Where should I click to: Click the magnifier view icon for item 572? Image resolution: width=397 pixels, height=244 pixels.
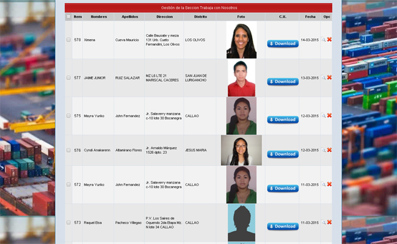click(324, 184)
